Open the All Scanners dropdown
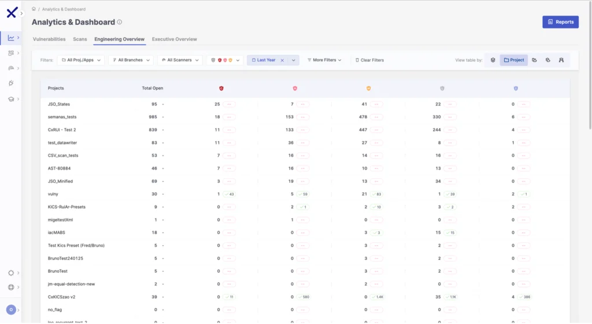The height and width of the screenshot is (324, 592). 180,60
